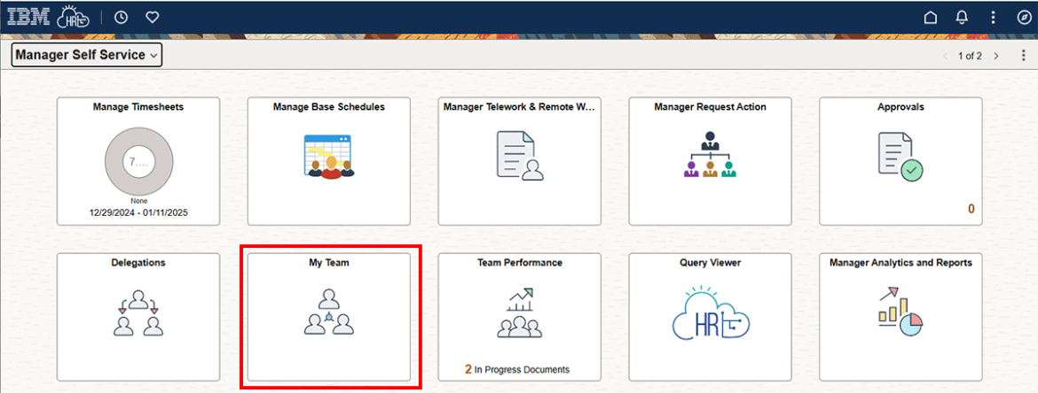Screen dimensions: 1038x393
Task: Open Team Performance In Progress Documents tile
Action: pos(519,317)
